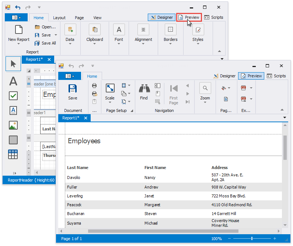
Task: Click the Data source icon in ribbon
Action: pos(70,30)
